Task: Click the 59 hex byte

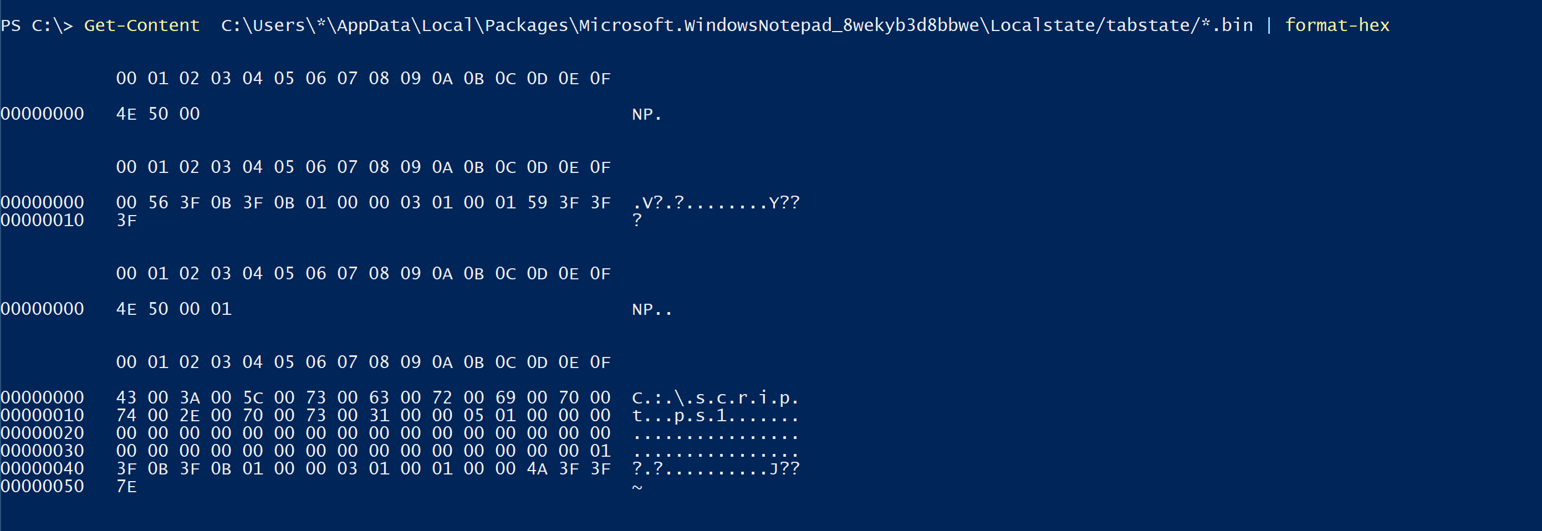Action: (537, 202)
